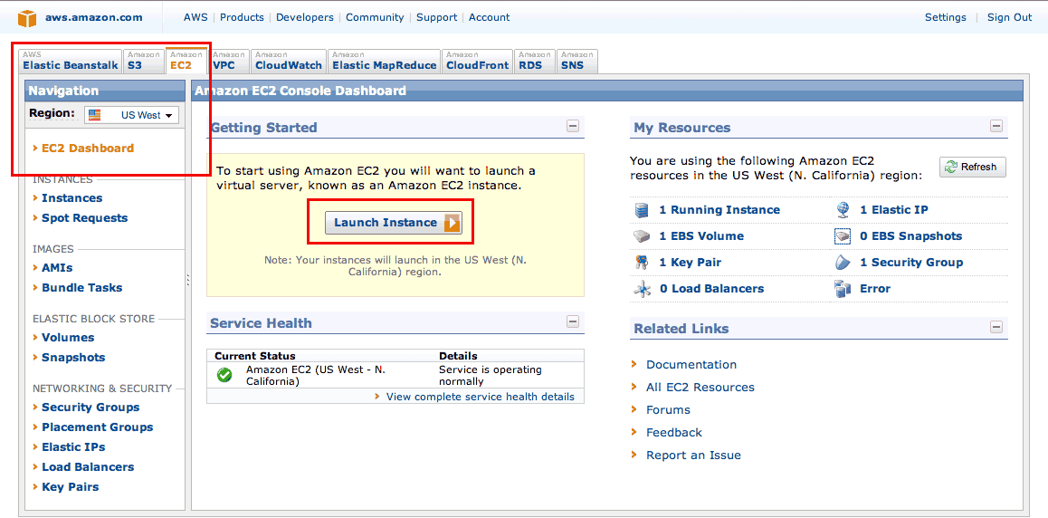Open Spot Requests in navigation

(85, 218)
